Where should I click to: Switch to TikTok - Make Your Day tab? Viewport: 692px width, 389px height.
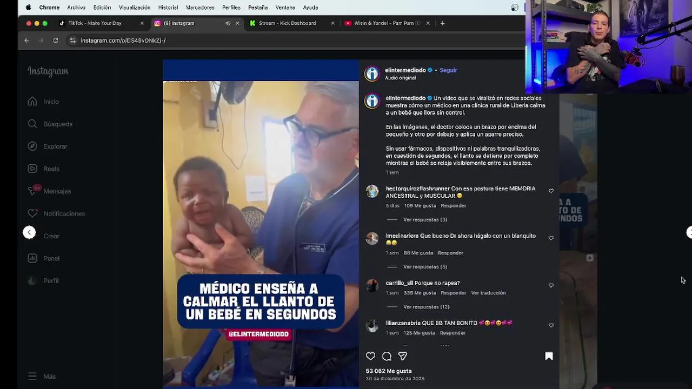tap(101, 23)
